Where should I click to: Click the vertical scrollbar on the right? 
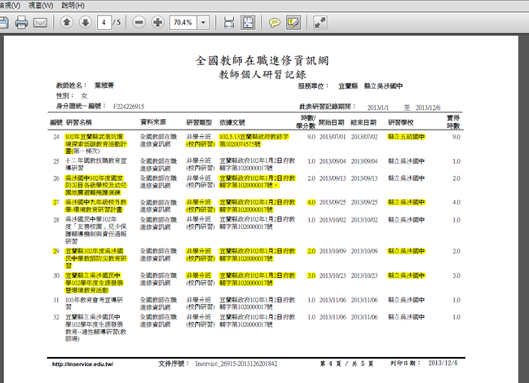point(524,204)
